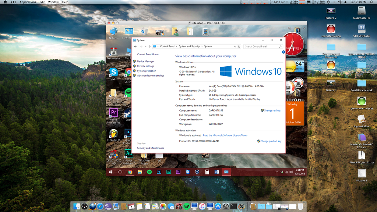Screen dimensions: 377x212
Task: Open Premiere Pro from Windows taskbar
Action: tap(178, 172)
